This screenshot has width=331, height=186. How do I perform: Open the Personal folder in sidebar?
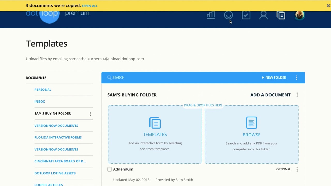click(x=43, y=90)
